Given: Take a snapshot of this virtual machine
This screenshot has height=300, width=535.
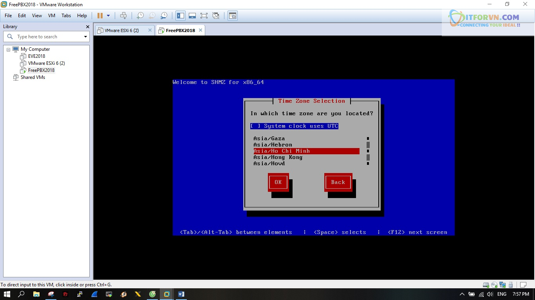Looking at the screenshot, I should [140, 16].
